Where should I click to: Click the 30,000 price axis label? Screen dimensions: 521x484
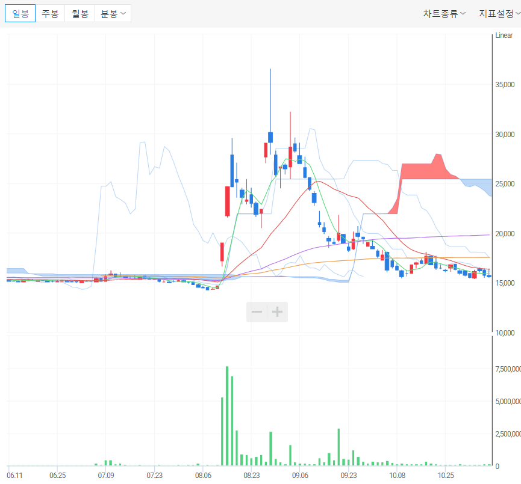(505, 134)
